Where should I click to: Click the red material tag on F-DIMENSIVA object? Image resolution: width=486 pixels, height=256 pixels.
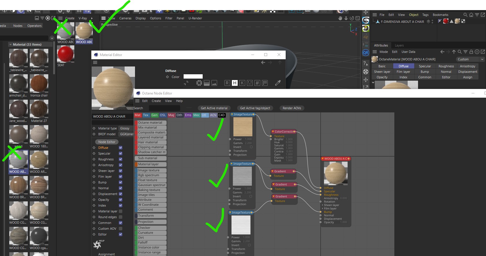(x=446, y=21)
